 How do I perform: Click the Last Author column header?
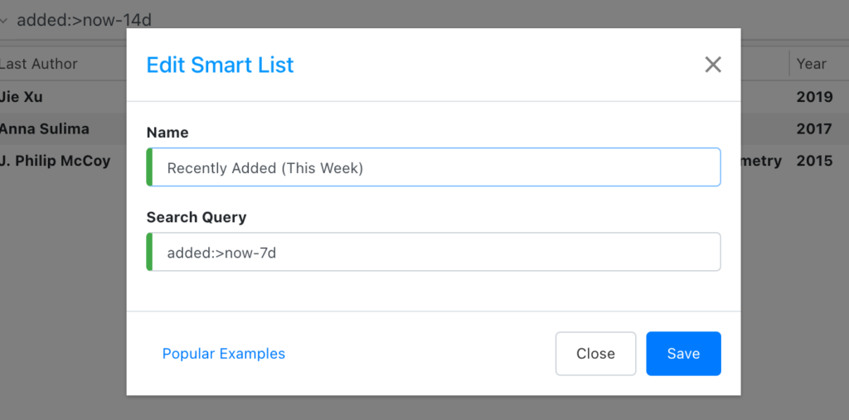pyautogui.click(x=39, y=64)
